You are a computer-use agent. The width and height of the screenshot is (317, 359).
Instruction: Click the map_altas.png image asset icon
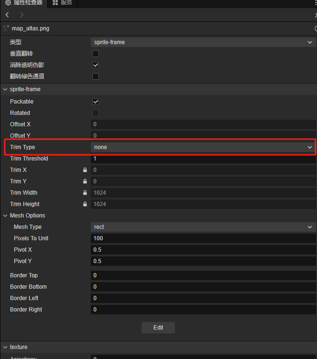coord(6,28)
